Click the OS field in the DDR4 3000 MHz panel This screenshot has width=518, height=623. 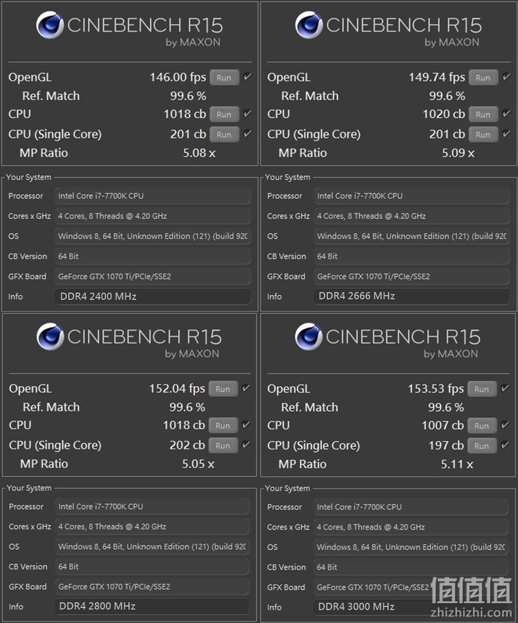coord(410,547)
